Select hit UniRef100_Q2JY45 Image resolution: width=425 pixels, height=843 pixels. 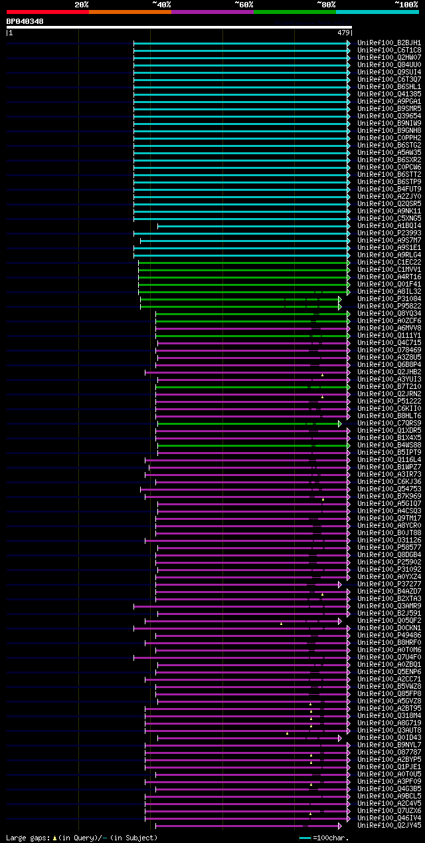389,825
